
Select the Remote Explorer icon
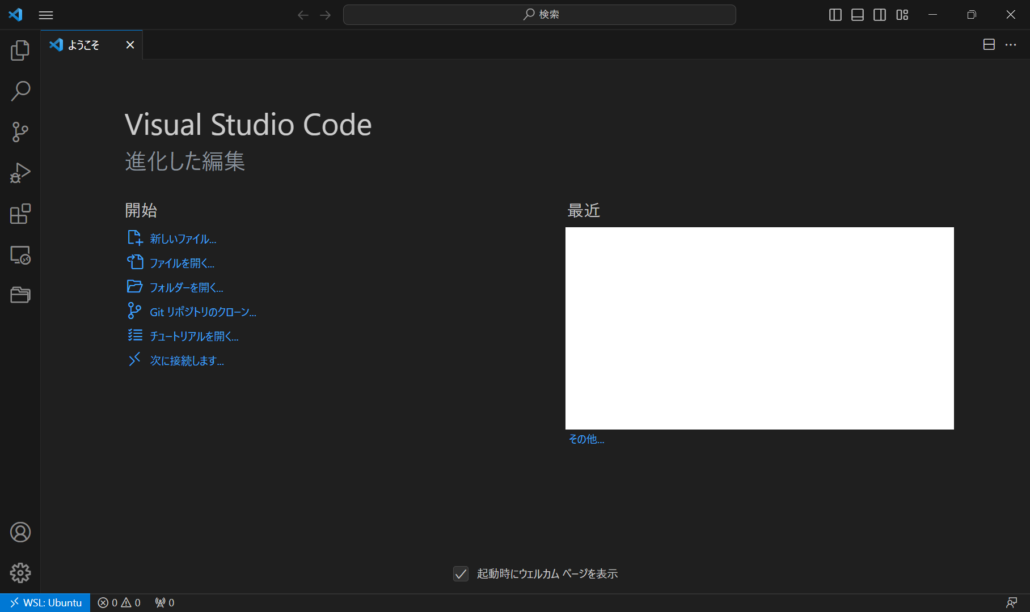coord(20,255)
